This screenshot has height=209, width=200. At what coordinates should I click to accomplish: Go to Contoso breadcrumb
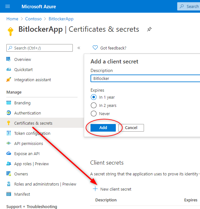[33, 19]
